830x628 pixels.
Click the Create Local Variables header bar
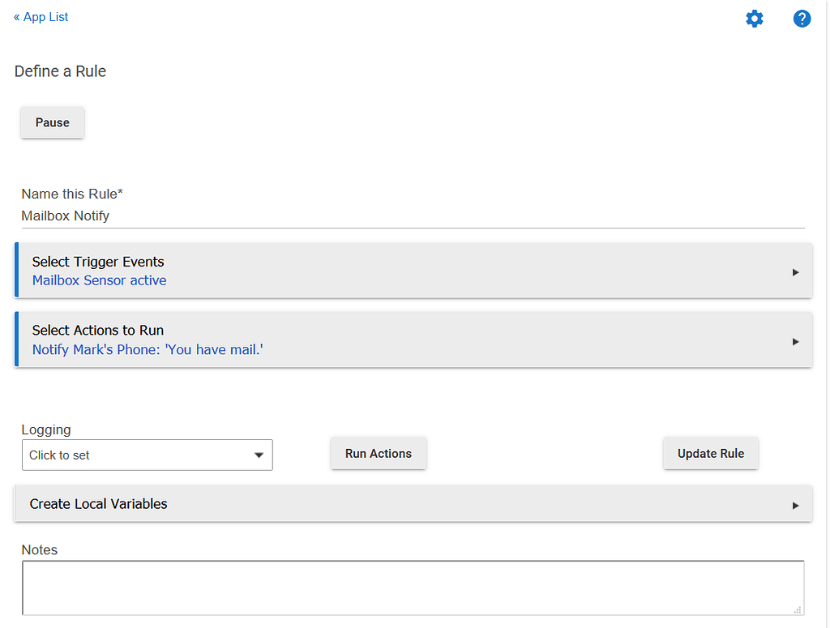point(98,503)
